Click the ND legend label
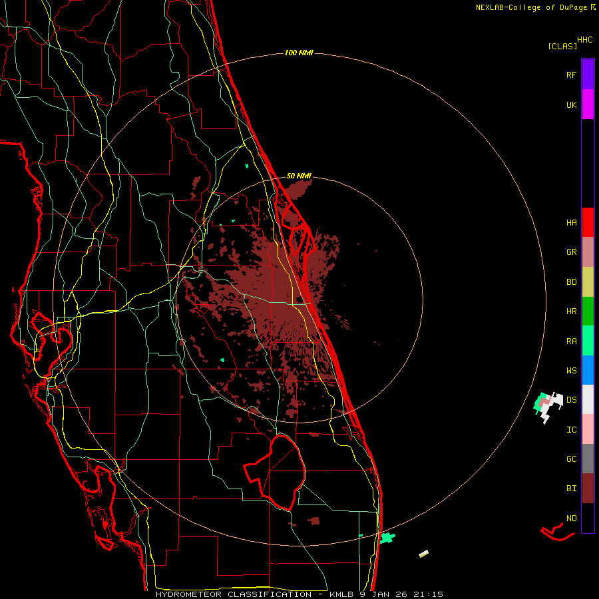 click(571, 518)
